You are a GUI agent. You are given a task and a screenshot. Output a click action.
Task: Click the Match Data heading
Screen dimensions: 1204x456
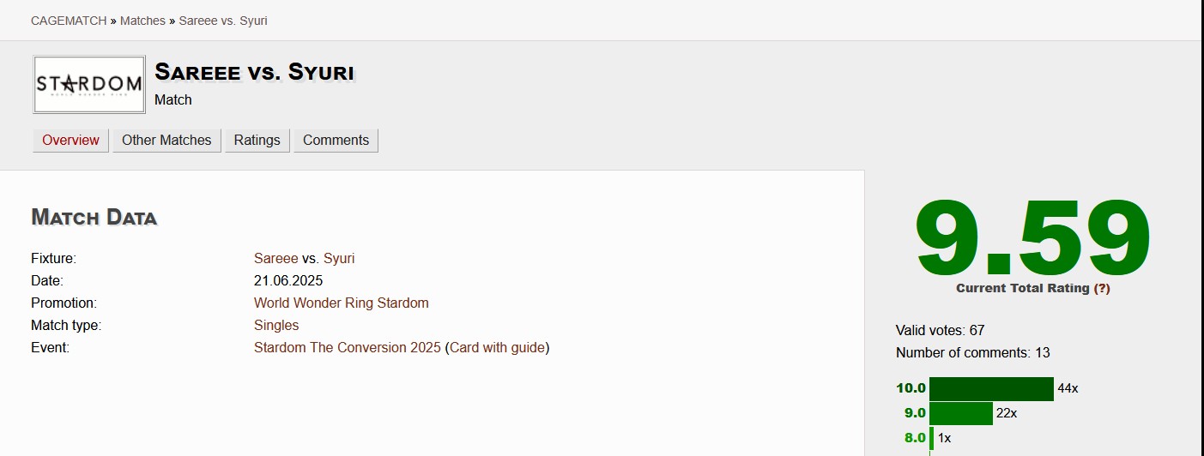click(94, 217)
